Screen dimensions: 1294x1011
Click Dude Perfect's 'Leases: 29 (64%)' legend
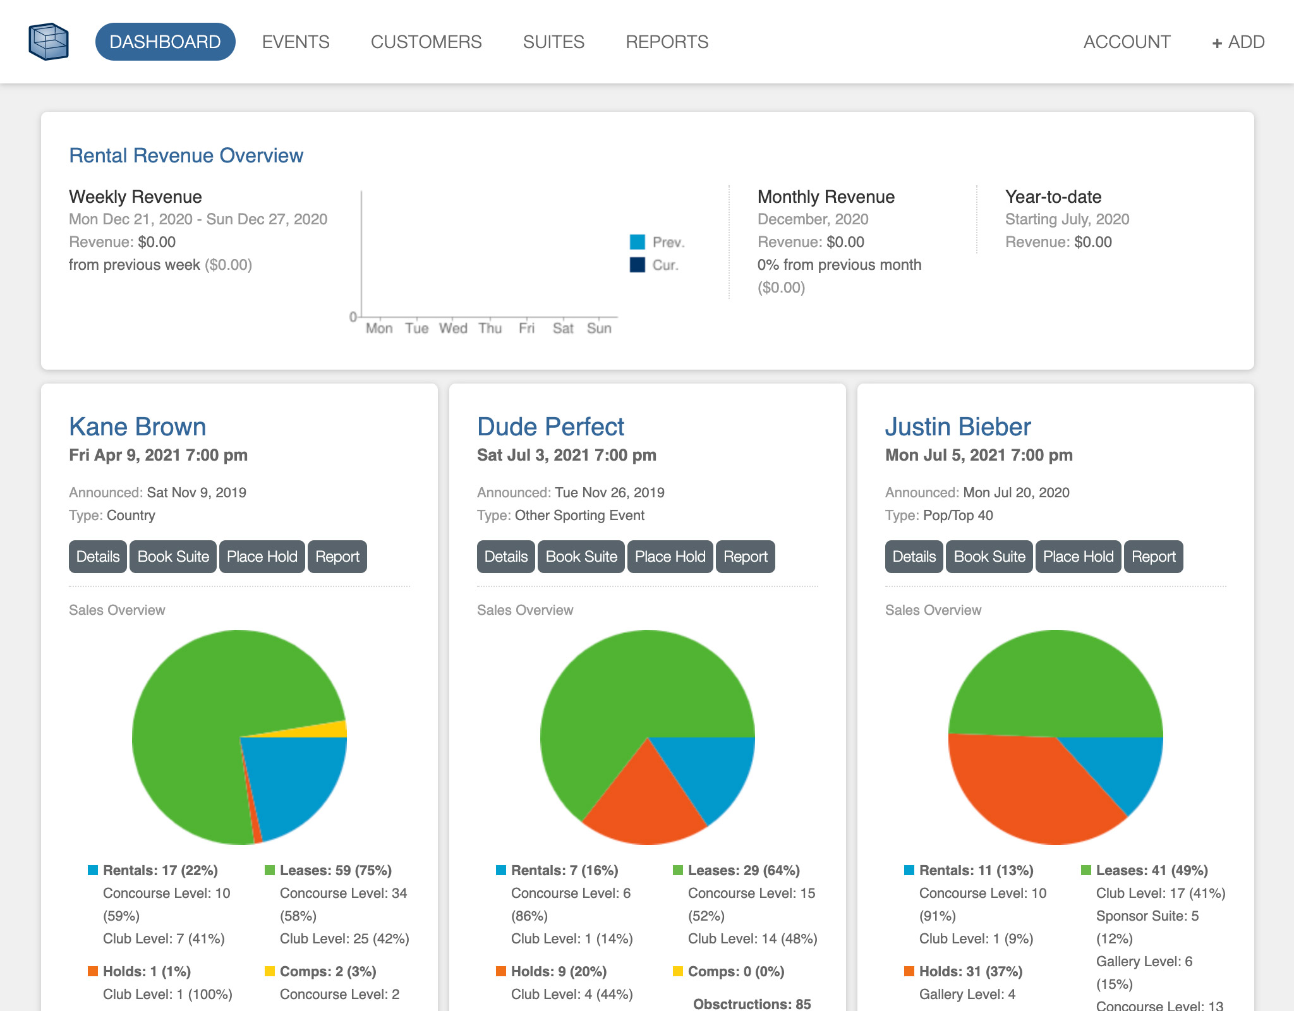click(737, 871)
